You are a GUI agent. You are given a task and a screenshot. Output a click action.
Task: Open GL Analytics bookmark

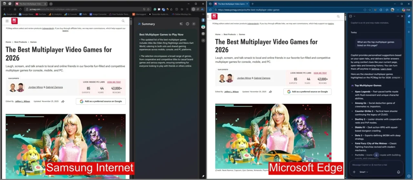point(55,14)
